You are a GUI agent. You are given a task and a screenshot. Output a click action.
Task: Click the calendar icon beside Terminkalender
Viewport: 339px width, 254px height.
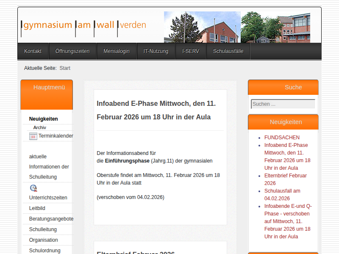coord(33,136)
